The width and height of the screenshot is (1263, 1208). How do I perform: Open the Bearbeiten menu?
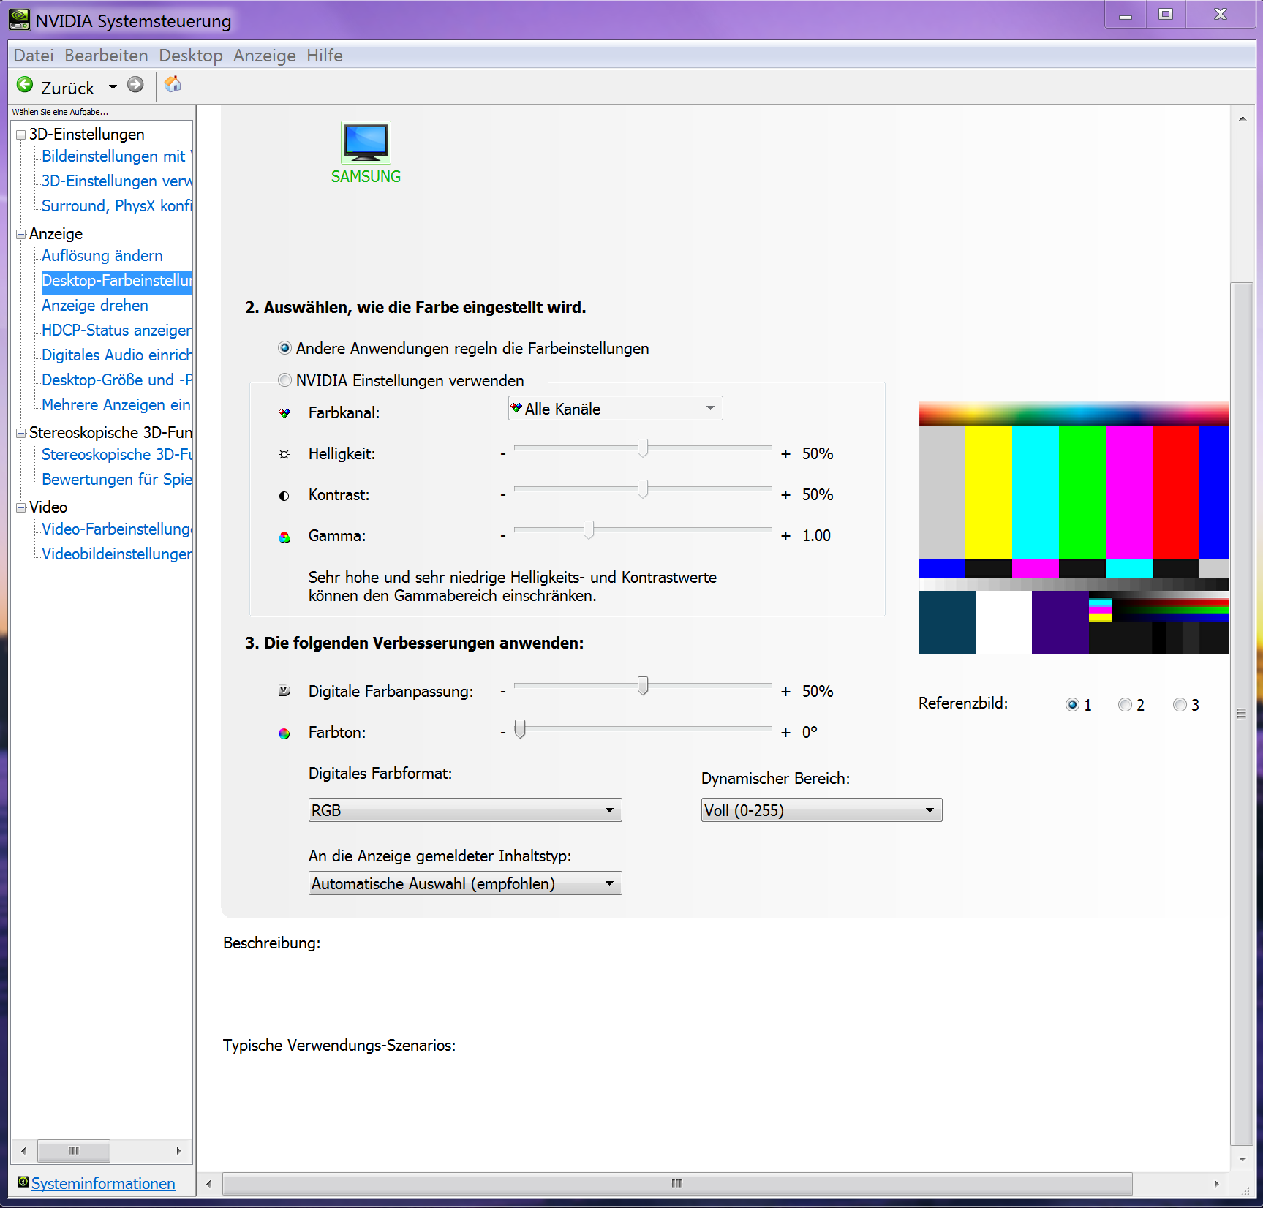tap(106, 56)
